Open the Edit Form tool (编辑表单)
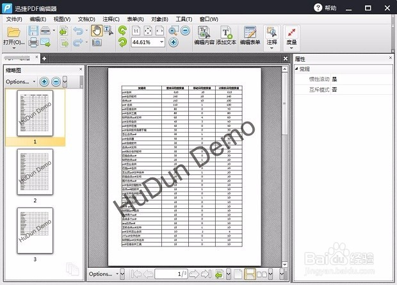The height and width of the screenshot is (285, 397). click(250, 36)
